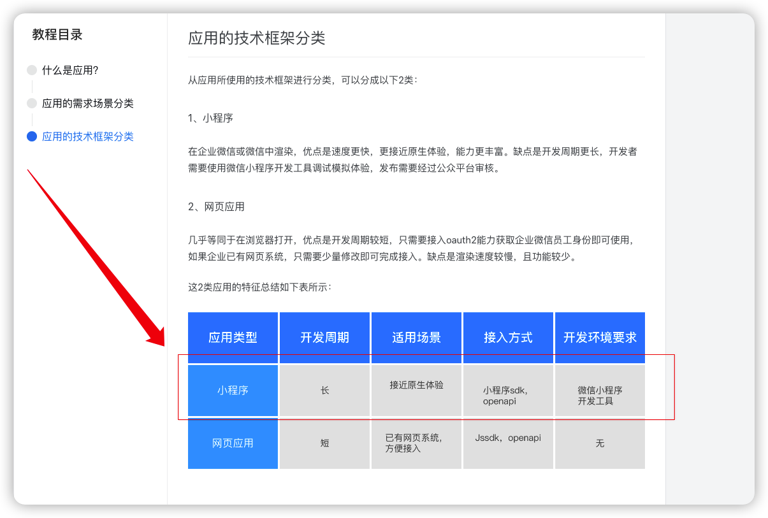Click the intro sentence about 可以分成以下2类
This screenshot has height=518, width=768.
click(x=302, y=80)
